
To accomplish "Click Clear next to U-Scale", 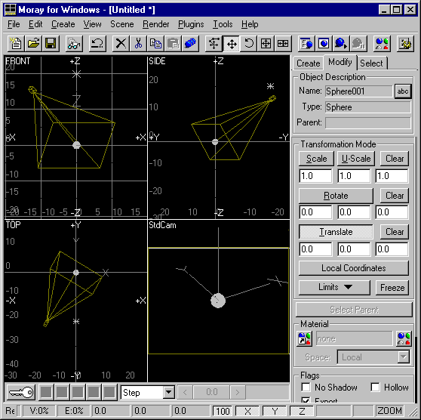I will click(395, 159).
